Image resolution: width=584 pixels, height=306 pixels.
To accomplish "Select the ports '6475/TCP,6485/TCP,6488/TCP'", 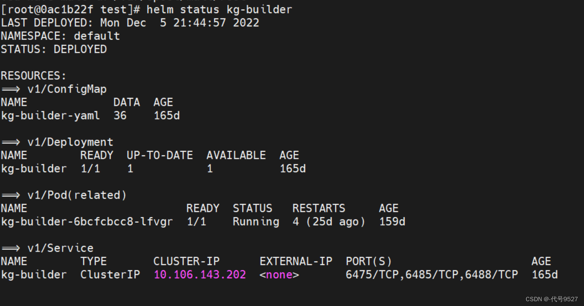I will (x=432, y=275).
